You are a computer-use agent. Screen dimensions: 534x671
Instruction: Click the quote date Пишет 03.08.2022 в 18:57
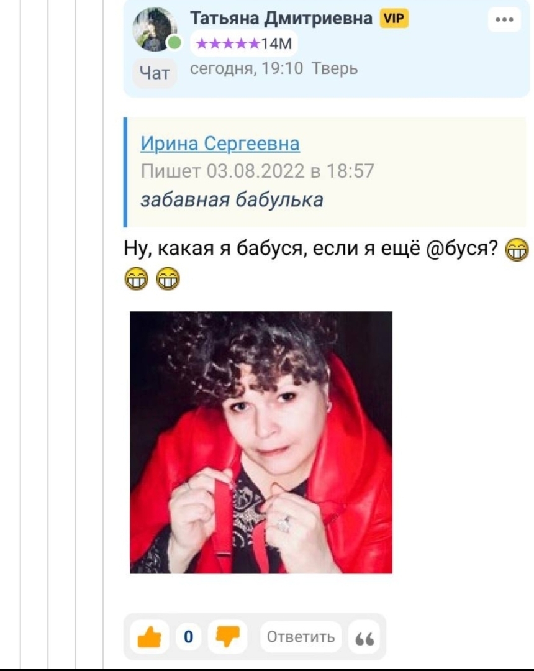pos(258,171)
